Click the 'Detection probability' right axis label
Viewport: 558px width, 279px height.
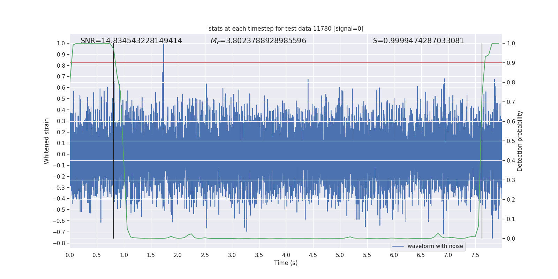pos(520,141)
